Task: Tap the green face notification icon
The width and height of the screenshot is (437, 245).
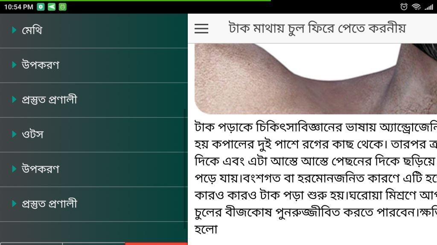Action: coord(62,7)
